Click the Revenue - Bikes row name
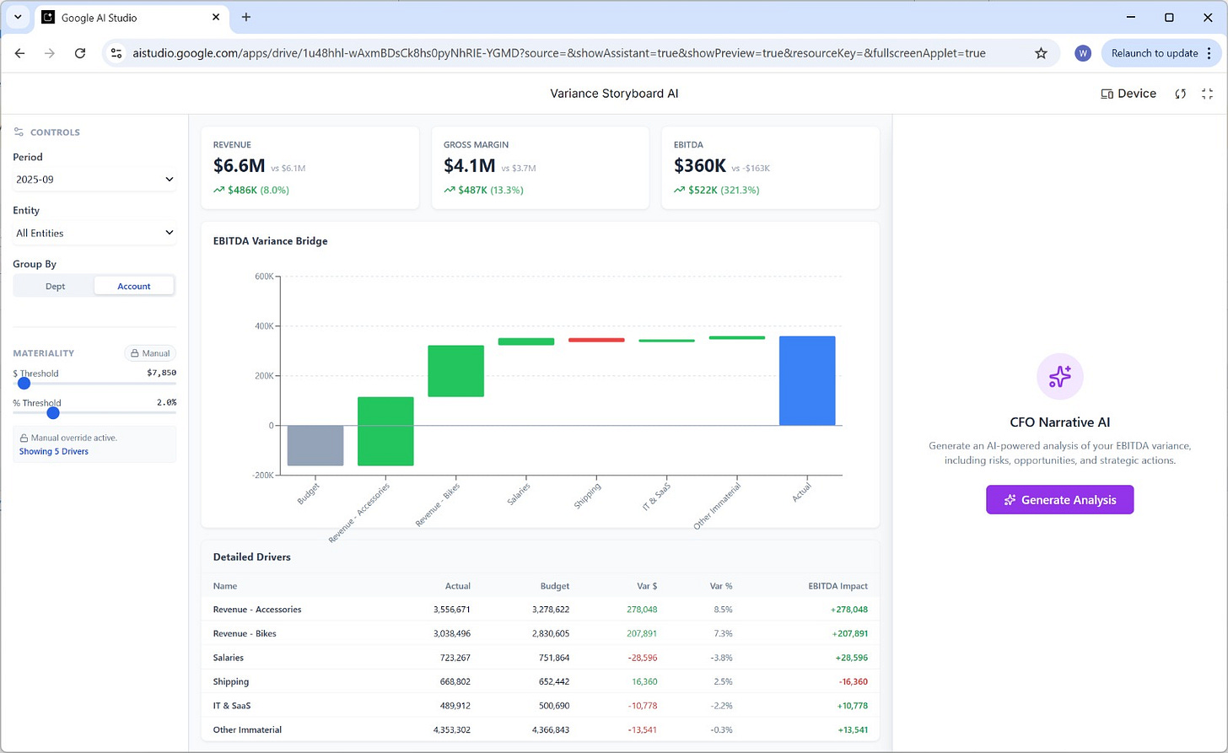This screenshot has width=1228, height=753. point(245,633)
